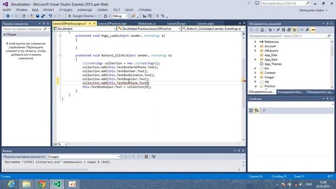The image size is (336, 189).
Task: Click the Save All icon
Action: 43,16
